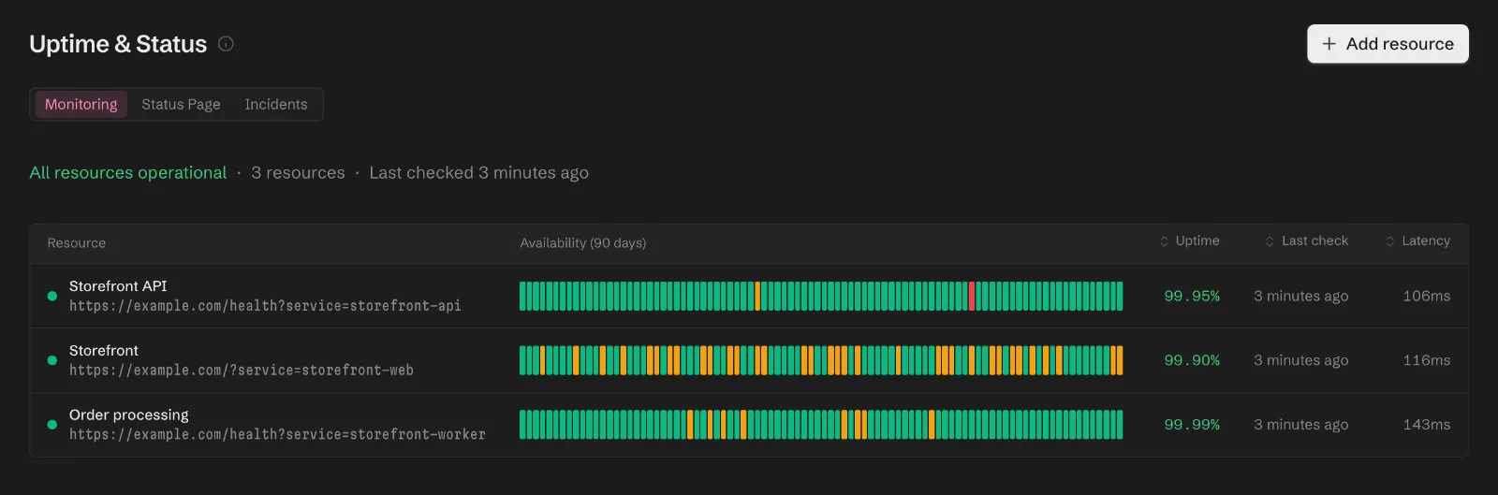
Task: Click the Latency column sort arrows
Action: 1389,241
